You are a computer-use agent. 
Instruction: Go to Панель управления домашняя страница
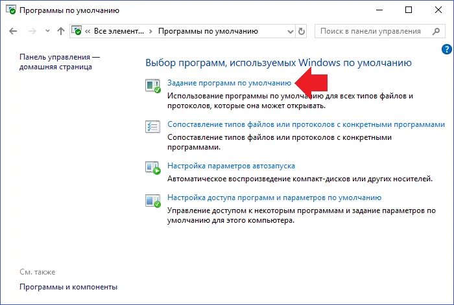coord(60,62)
